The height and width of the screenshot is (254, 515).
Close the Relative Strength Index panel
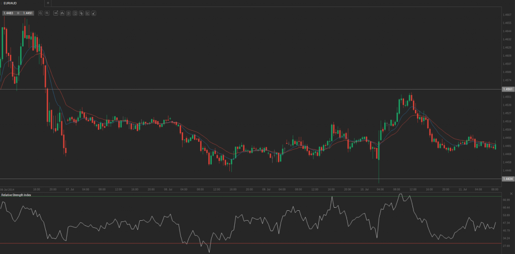(511, 194)
